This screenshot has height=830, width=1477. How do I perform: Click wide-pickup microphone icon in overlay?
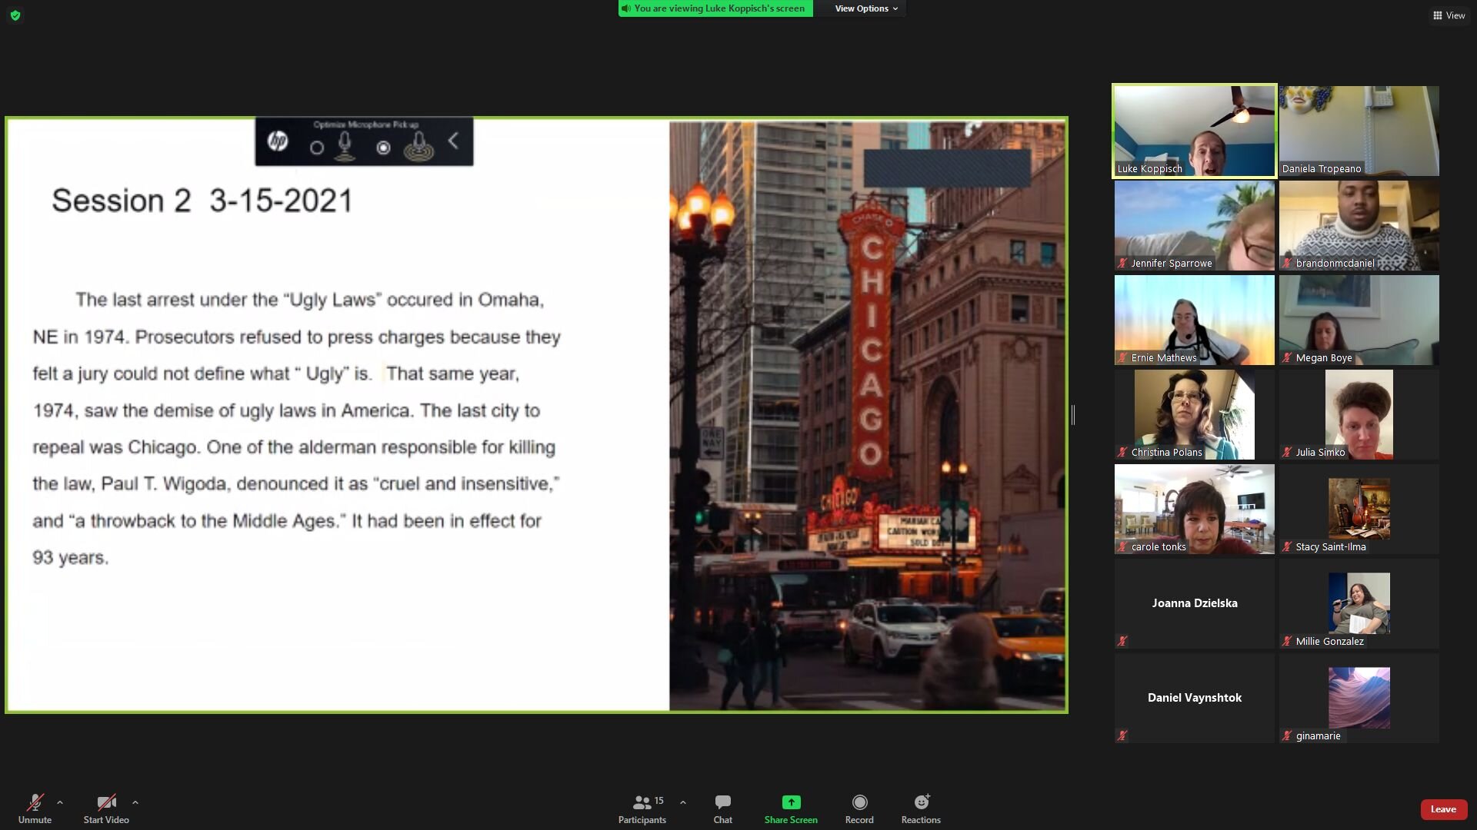(419, 146)
